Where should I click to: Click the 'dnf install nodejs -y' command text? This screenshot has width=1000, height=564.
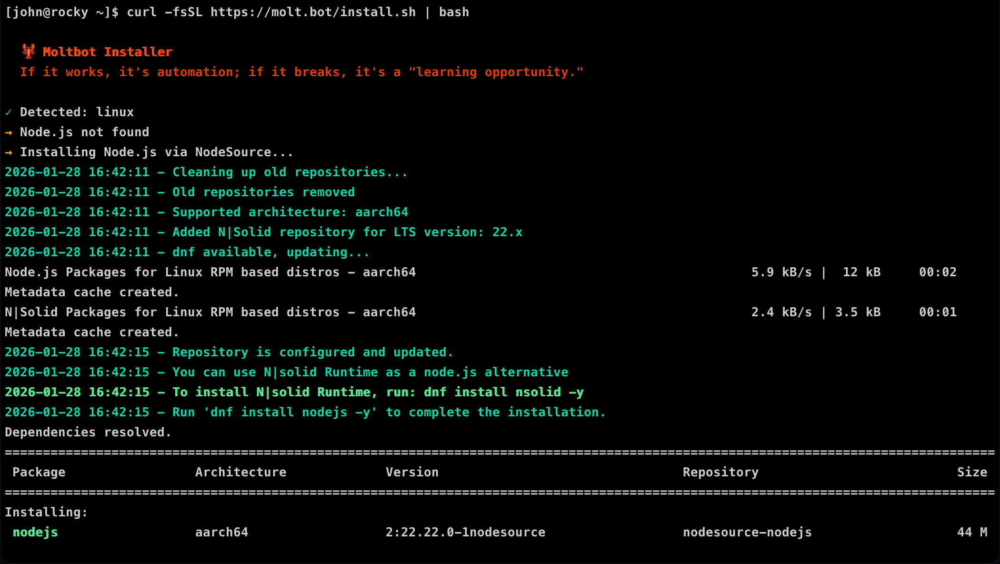290,412
